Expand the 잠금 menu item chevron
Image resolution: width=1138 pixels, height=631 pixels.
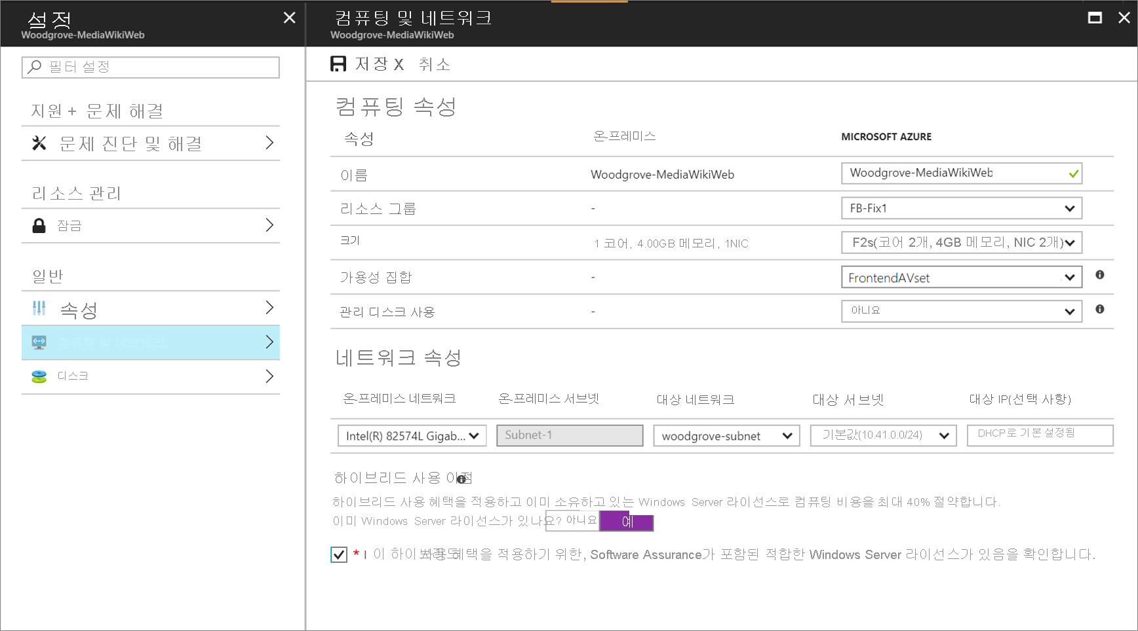(269, 225)
